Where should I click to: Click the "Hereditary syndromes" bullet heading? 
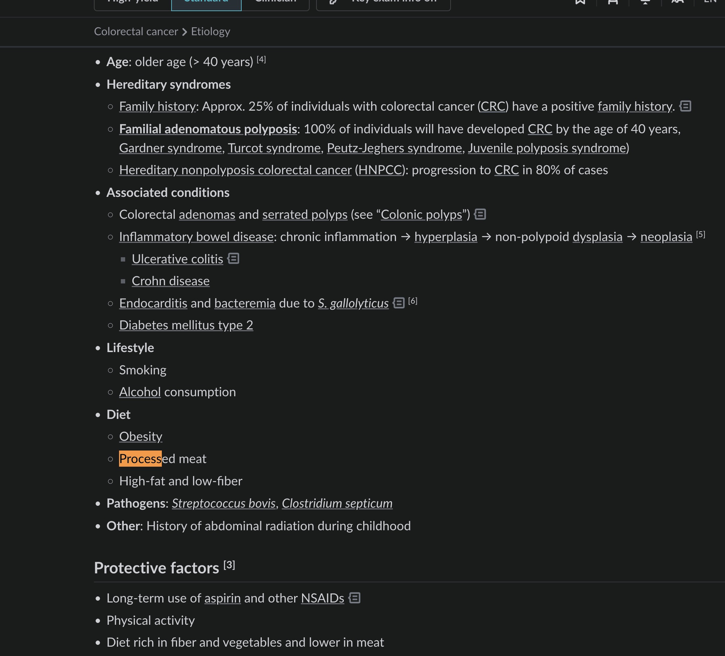pos(168,84)
